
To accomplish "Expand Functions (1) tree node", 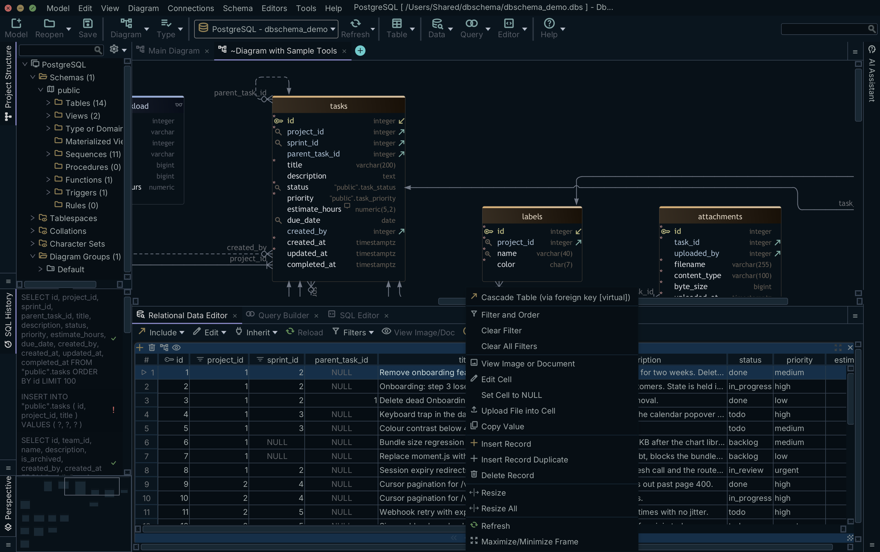I will 48,179.
